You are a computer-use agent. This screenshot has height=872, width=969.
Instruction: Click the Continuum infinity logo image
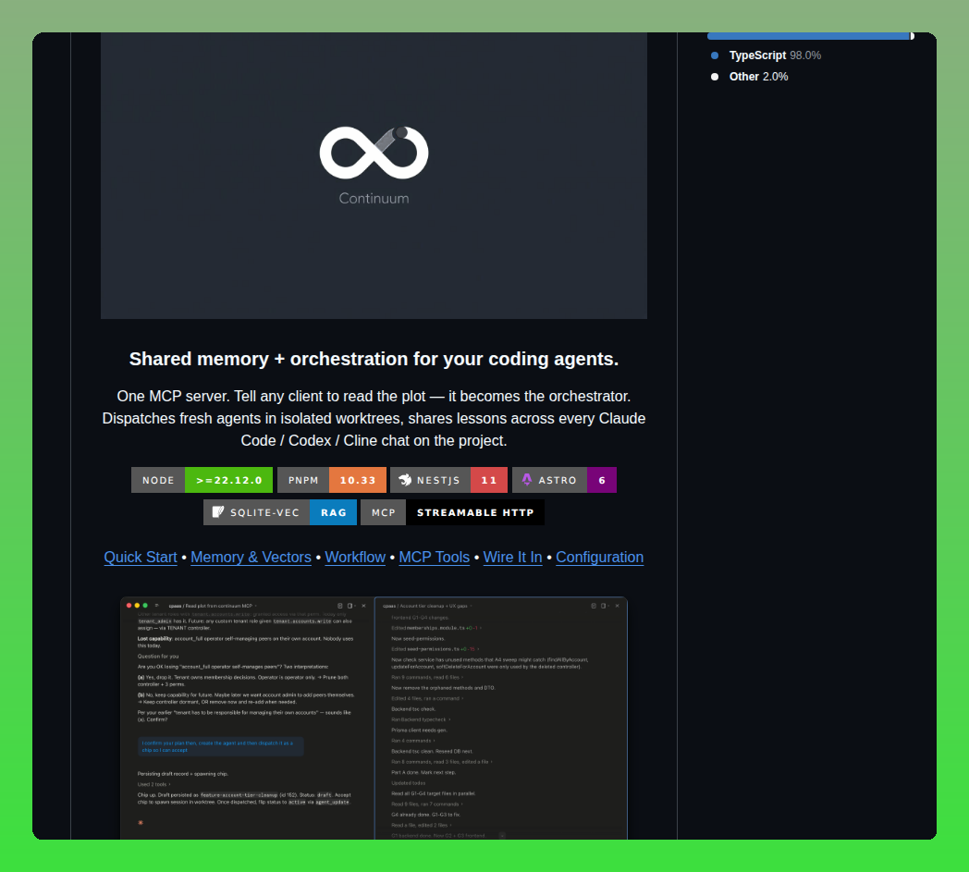point(374,153)
